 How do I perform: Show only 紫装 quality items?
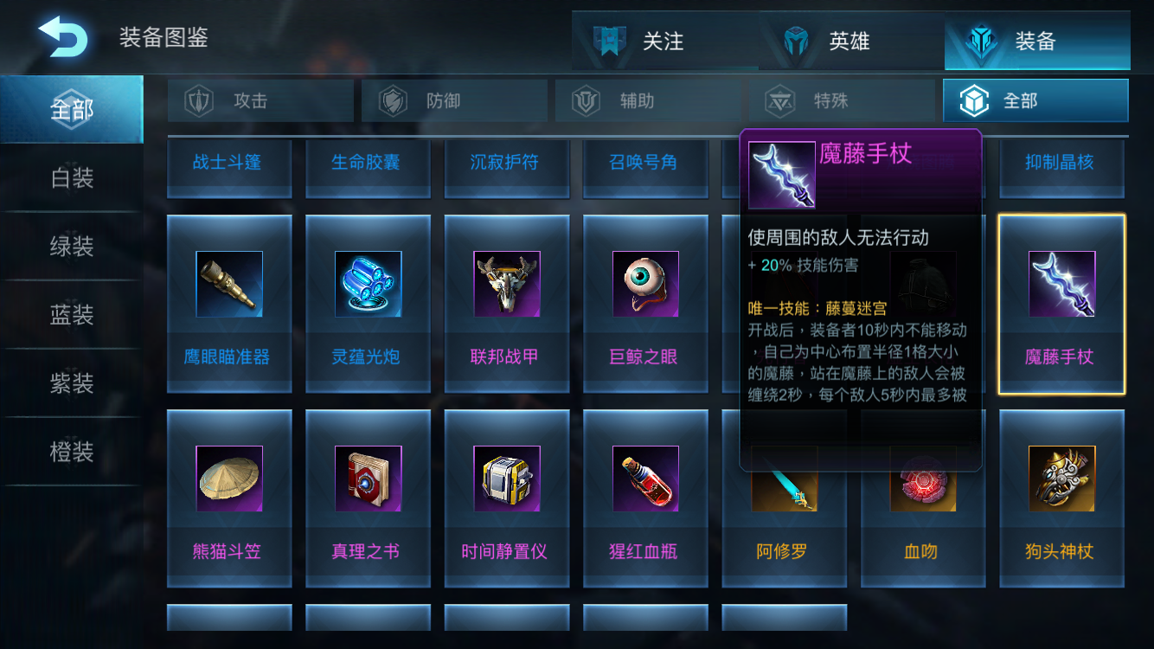pyautogui.click(x=72, y=383)
